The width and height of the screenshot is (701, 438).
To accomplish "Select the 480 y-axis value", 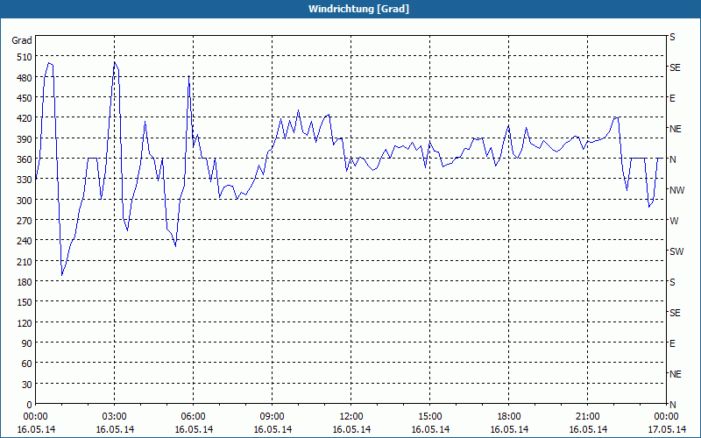I will [x=25, y=78].
